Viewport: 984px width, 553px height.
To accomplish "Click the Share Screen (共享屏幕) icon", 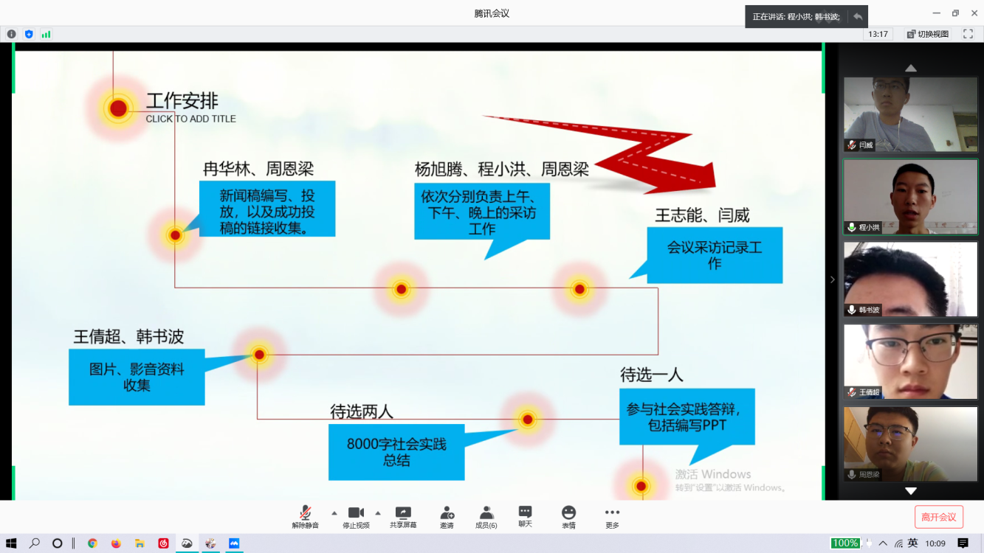I will tap(403, 513).
